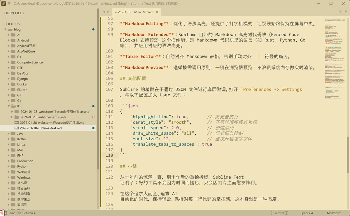Open the Markdown syntax selector
The width and height of the screenshot is (350, 216).
click(334, 213)
